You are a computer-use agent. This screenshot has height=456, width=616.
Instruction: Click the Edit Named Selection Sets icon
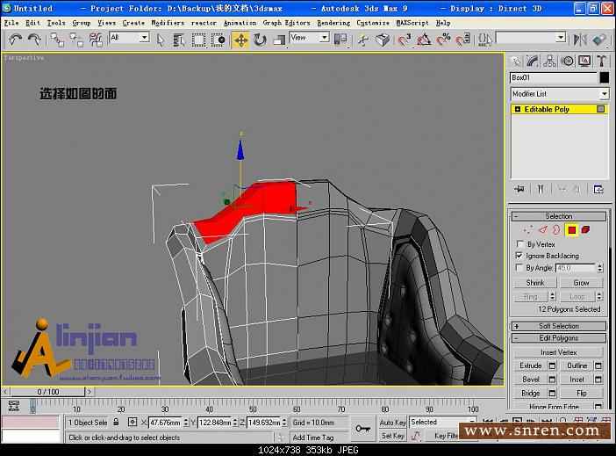pyautogui.click(x=484, y=40)
